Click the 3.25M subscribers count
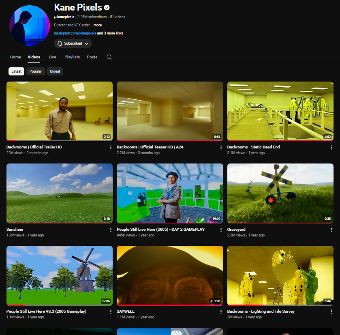This screenshot has width=340, height=335. (x=92, y=17)
